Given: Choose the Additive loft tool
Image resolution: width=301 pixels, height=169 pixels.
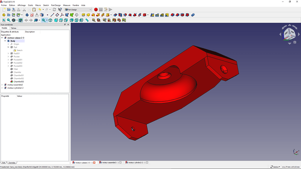Looking at the screenshot, I should [93, 15].
